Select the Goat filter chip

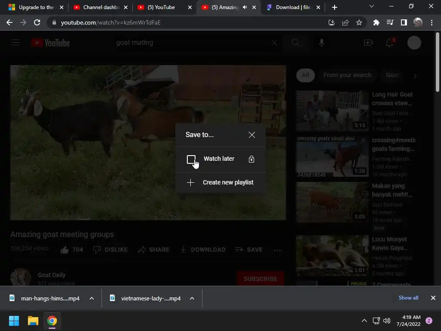(393, 75)
